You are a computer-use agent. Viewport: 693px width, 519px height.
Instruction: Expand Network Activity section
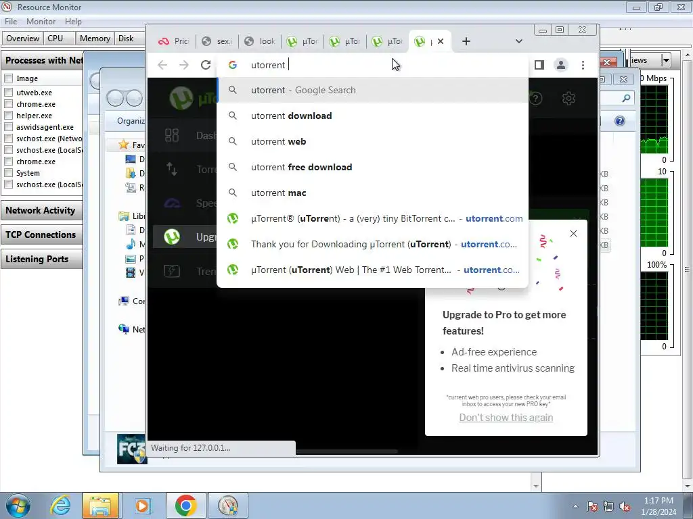click(42, 210)
